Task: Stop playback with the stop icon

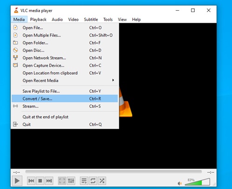Action: coord(40,181)
